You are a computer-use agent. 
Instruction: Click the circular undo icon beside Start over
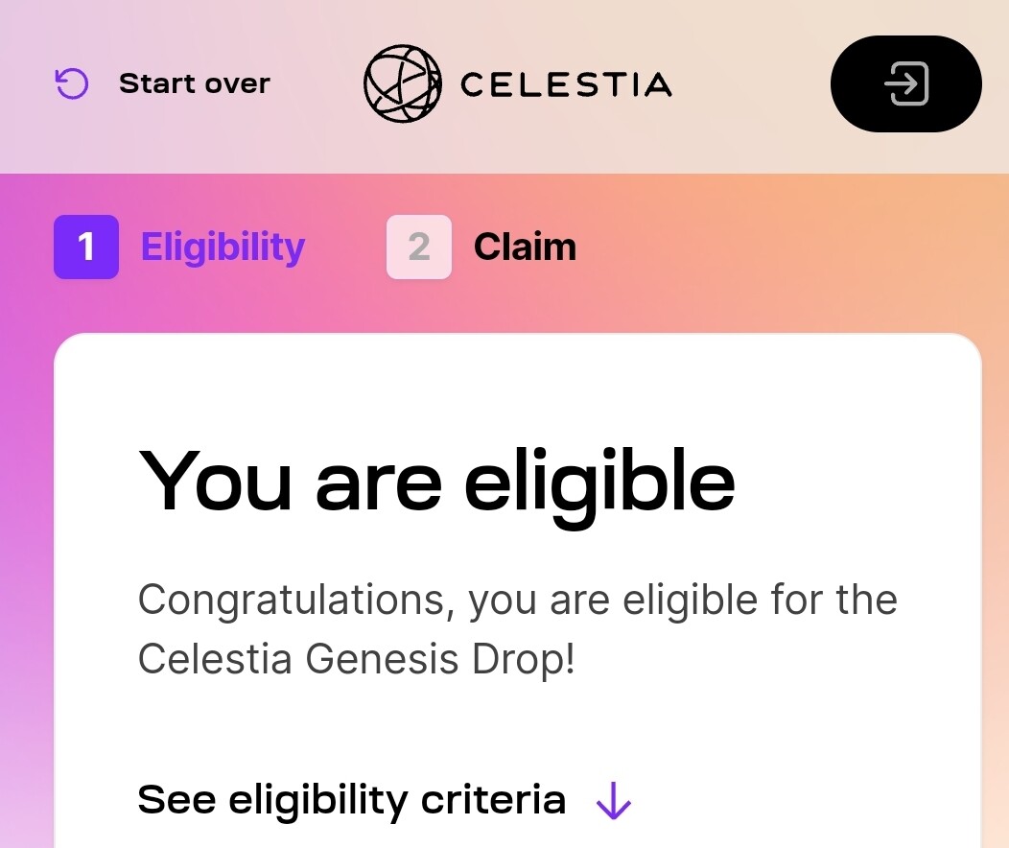[70, 83]
